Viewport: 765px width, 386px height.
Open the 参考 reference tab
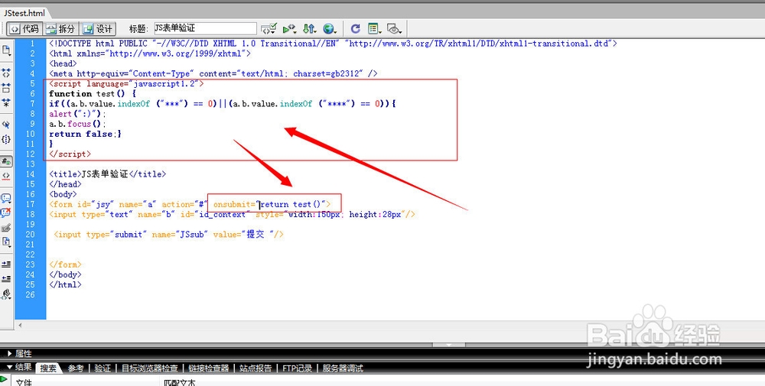click(76, 368)
